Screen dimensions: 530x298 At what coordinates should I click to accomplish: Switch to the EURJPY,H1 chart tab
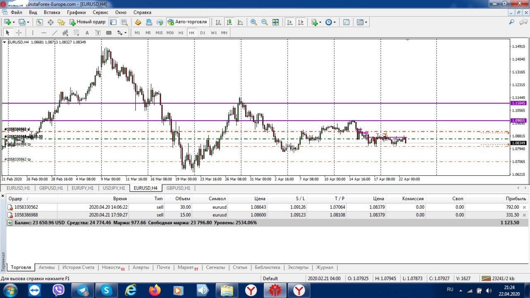82,188
